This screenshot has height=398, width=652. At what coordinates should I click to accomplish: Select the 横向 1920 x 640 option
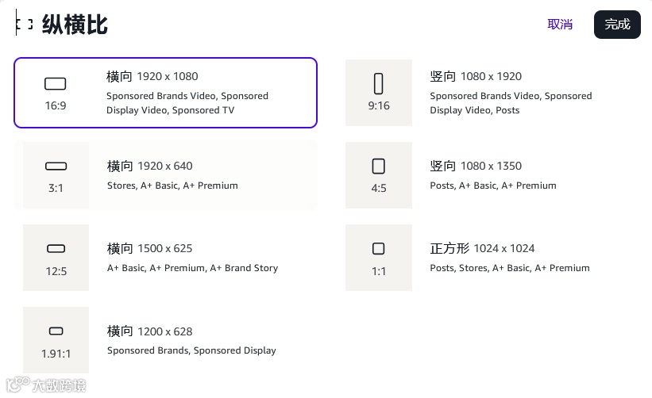150,166
